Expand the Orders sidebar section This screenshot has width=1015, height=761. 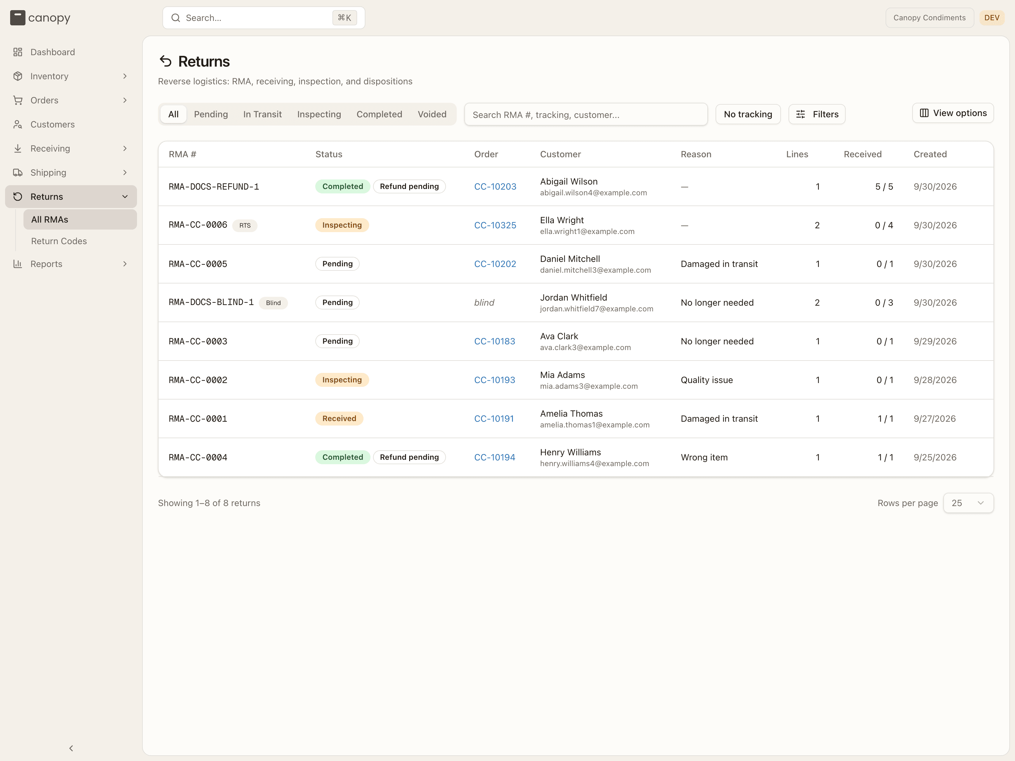click(125, 101)
